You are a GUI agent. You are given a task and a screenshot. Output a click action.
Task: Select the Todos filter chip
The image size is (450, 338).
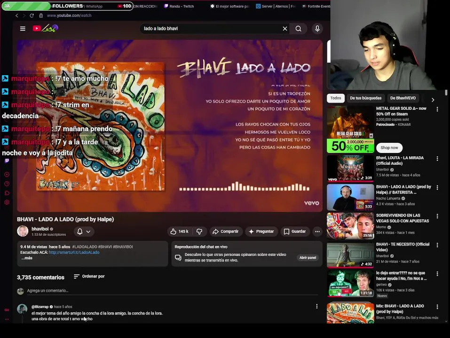click(335, 98)
